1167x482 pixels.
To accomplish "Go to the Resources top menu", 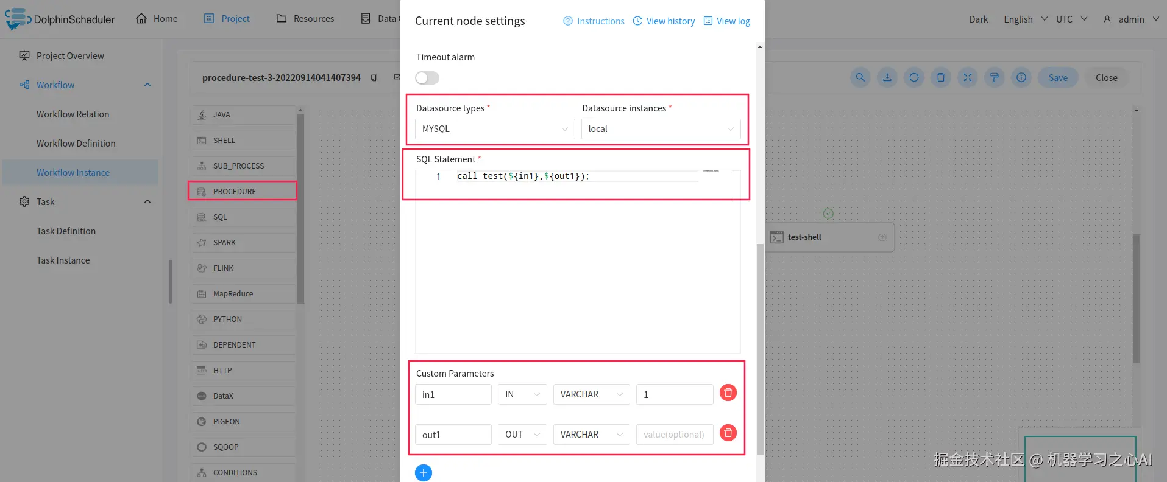I will click(x=305, y=19).
